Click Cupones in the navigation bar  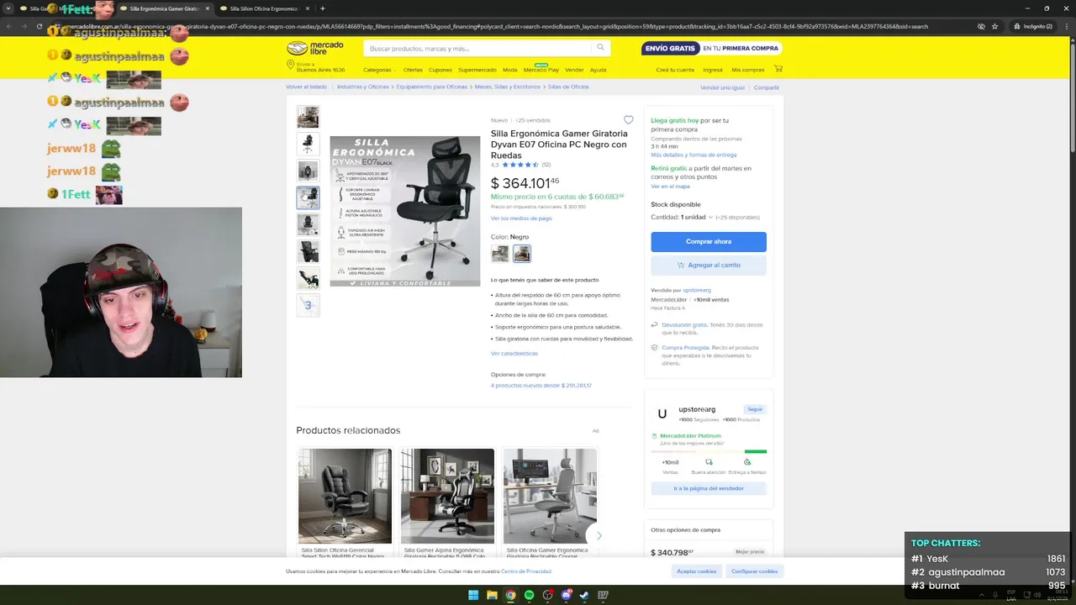coord(440,70)
